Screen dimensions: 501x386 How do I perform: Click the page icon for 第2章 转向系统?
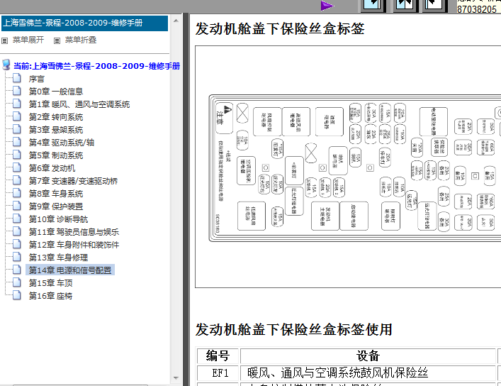[x=17, y=117]
